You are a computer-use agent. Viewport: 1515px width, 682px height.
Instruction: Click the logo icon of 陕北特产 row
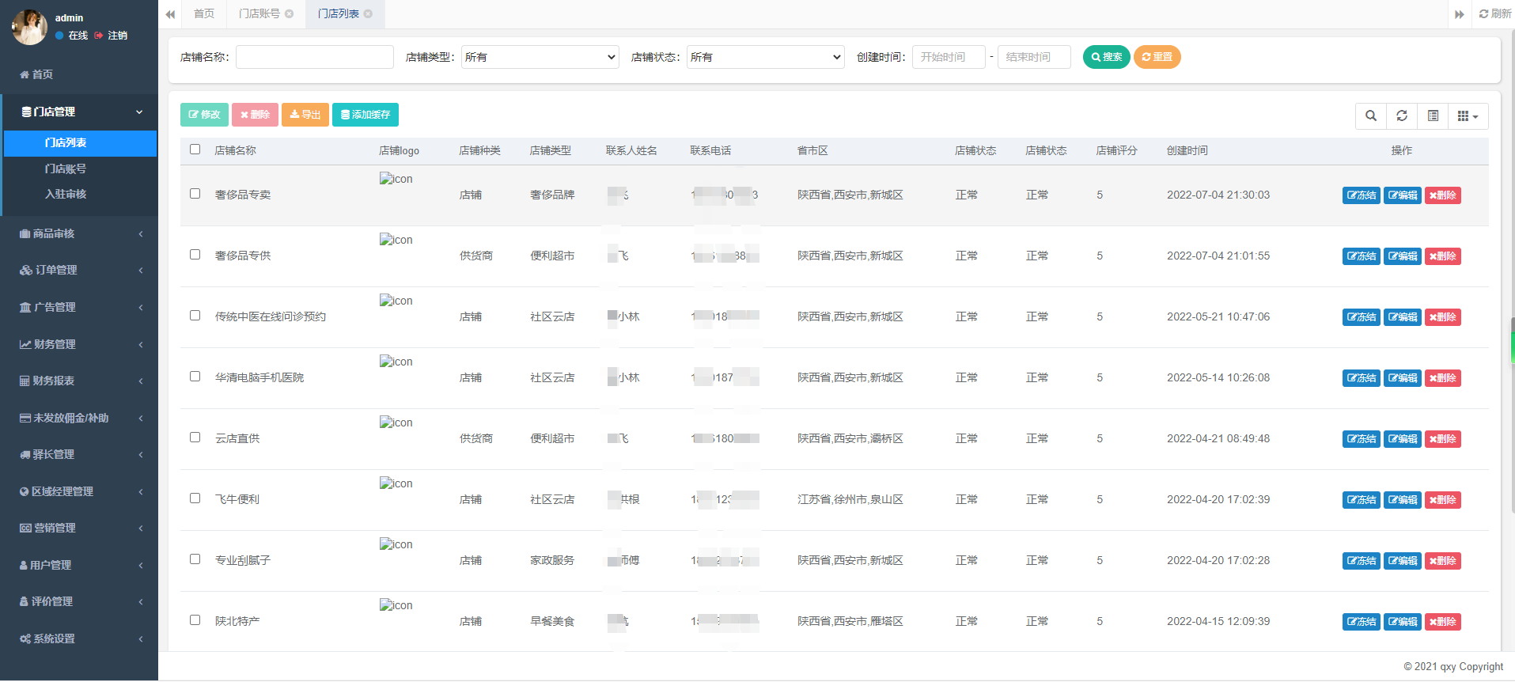tap(396, 605)
